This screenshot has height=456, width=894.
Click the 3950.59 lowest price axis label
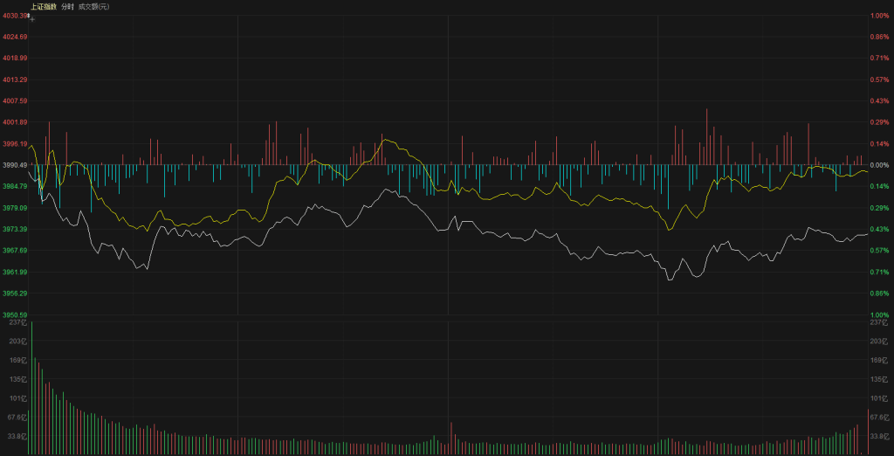click(x=15, y=314)
